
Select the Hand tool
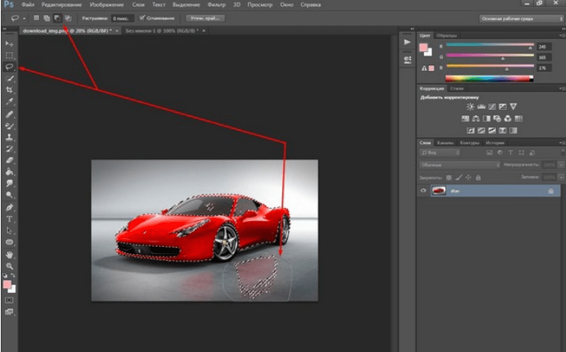[x=9, y=255]
